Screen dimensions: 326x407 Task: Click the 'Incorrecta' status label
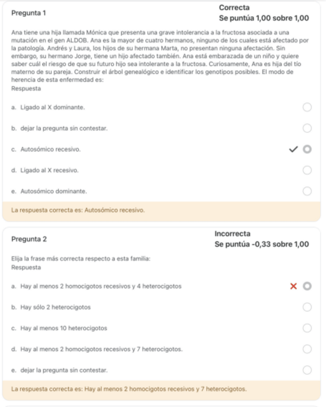coord(233,234)
